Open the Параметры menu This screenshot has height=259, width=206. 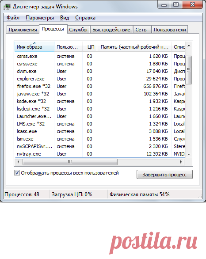coord(40,18)
